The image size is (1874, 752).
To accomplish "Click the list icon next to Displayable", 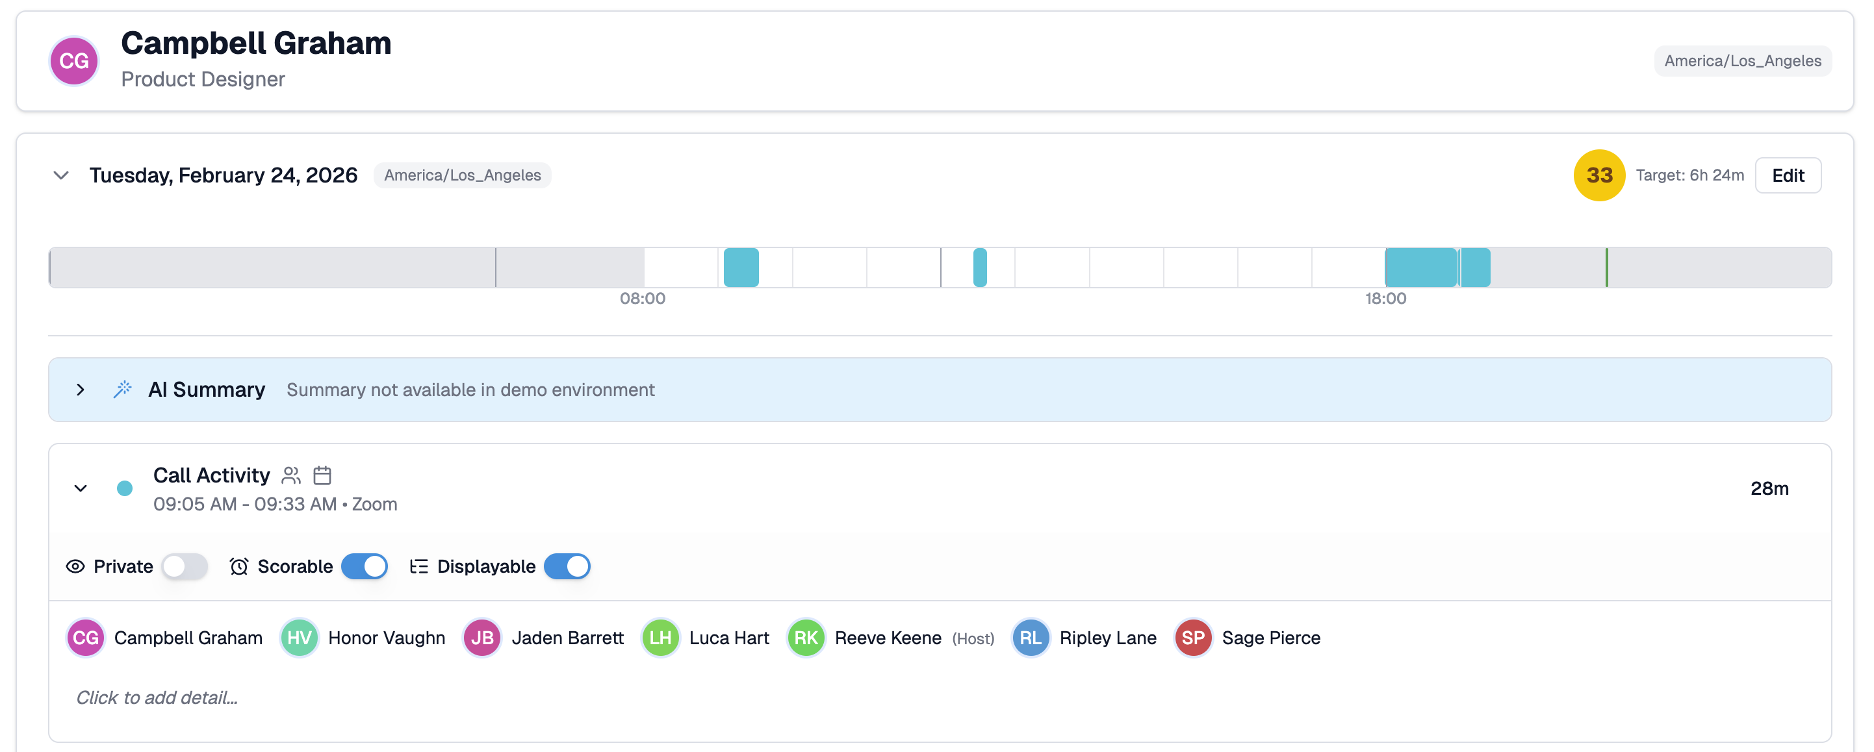I will 418,566.
